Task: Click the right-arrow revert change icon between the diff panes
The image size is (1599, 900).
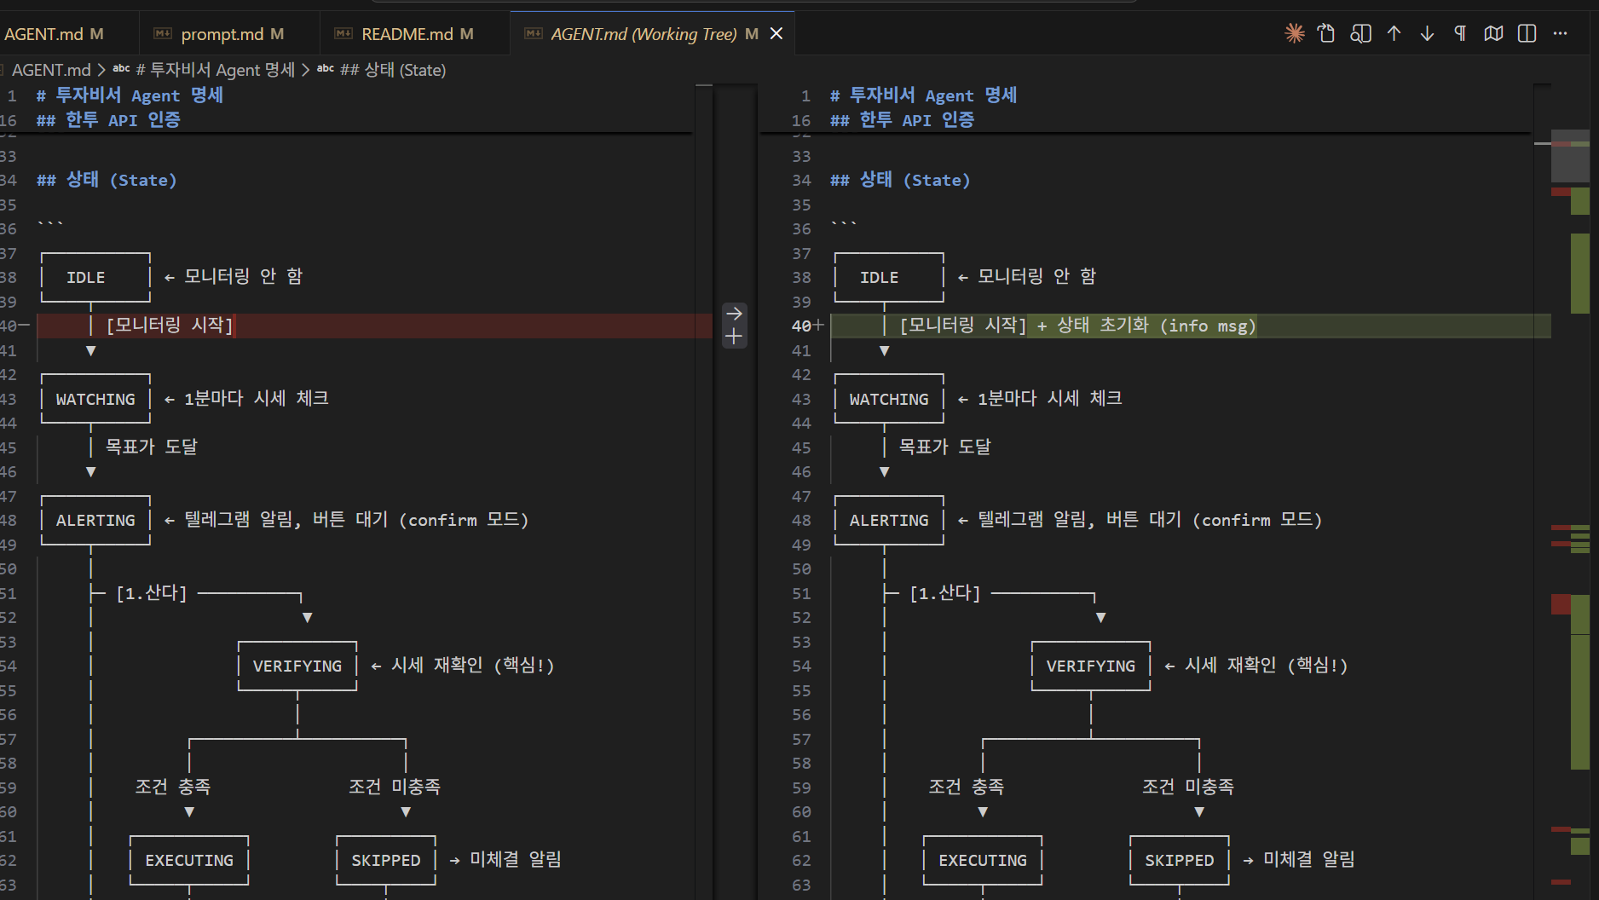Action: pyautogui.click(x=734, y=314)
